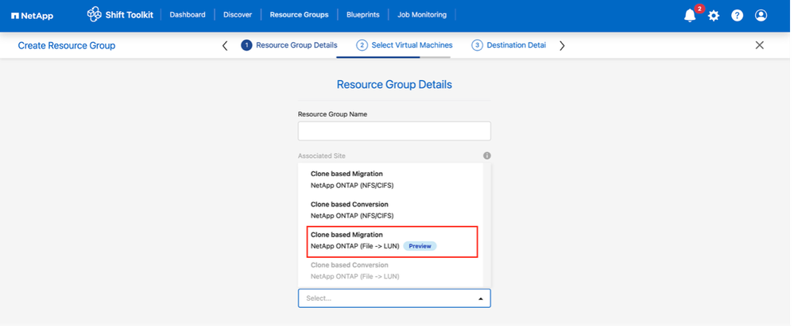This screenshot has height=327, width=794.
Task: Show next wizard steps chevron
Action: tap(562, 45)
